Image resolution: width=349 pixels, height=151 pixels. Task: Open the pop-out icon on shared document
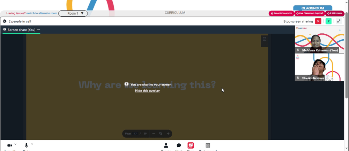pyautogui.click(x=265, y=39)
